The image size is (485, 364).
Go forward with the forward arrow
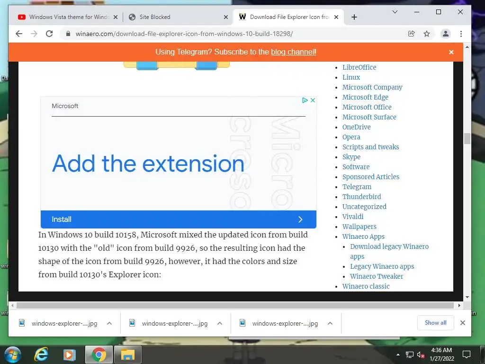(x=34, y=34)
